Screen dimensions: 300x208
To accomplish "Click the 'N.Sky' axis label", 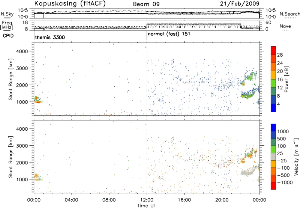I will (7, 14).
